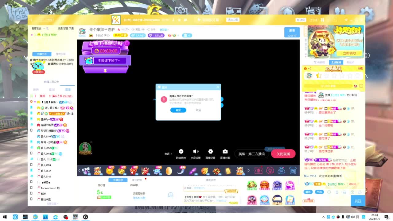Screen dimensions: 393x221
Task: Click 编辑主播公告 edit link
Action: click(x=51, y=82)
